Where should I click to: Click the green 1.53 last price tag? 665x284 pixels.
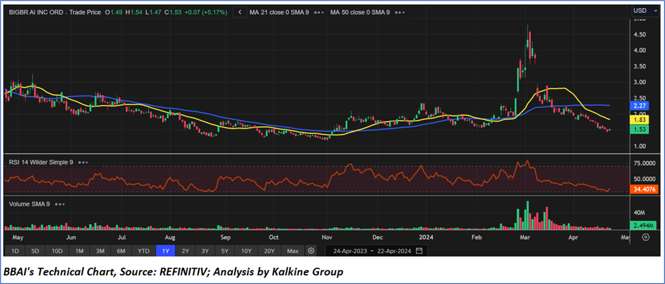639,130
